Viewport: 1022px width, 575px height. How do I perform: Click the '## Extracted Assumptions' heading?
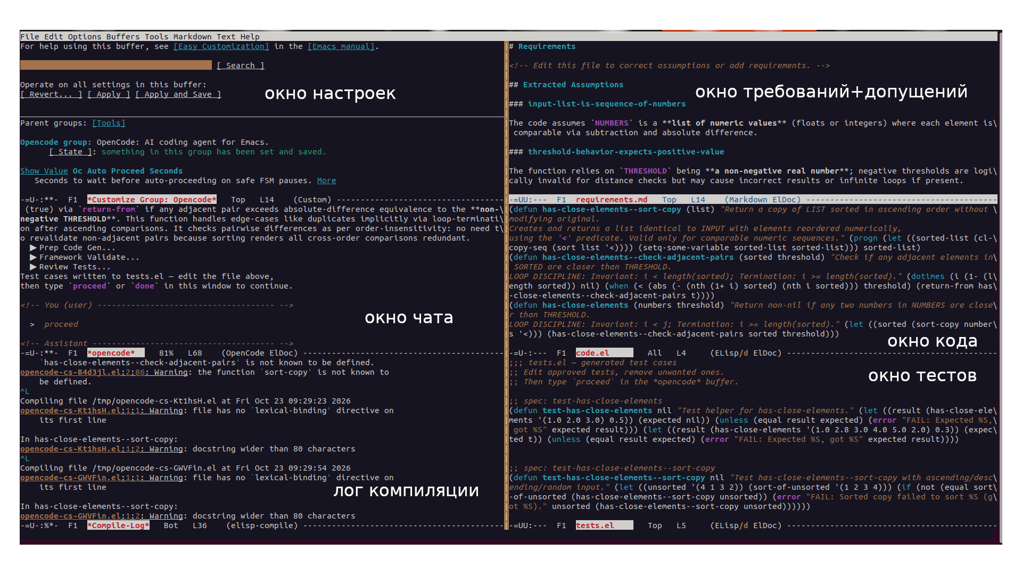[x=566, y=85]
